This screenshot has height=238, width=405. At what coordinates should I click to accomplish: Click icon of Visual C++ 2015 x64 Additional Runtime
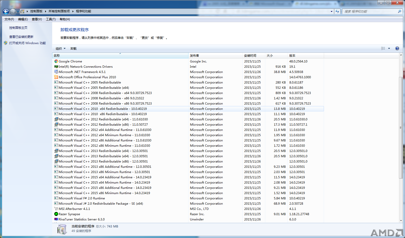[x=56, y=177]
